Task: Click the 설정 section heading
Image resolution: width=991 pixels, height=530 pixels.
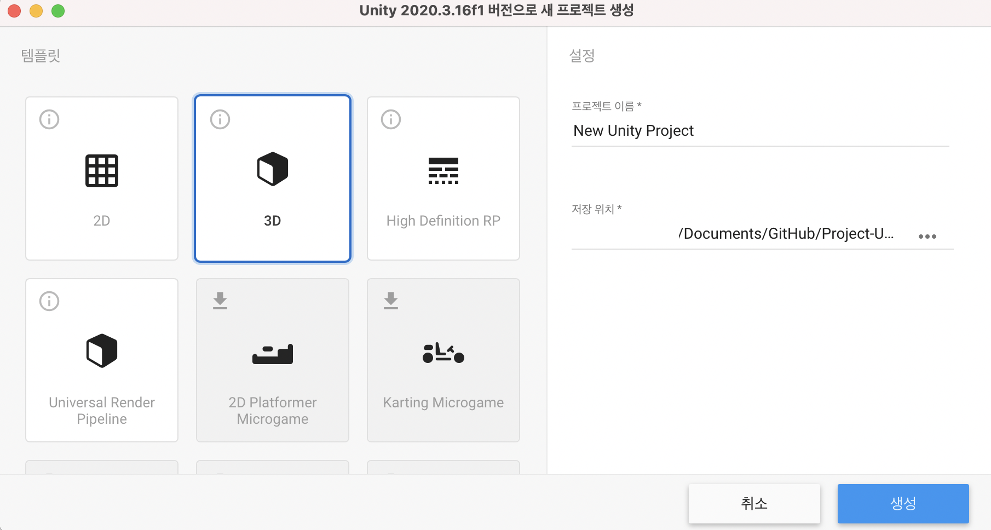Action: (582, 55)
